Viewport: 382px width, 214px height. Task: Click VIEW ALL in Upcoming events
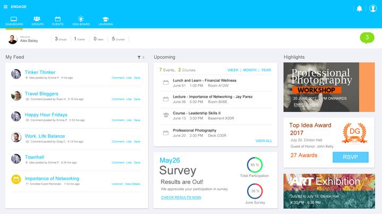coord(264,141)
